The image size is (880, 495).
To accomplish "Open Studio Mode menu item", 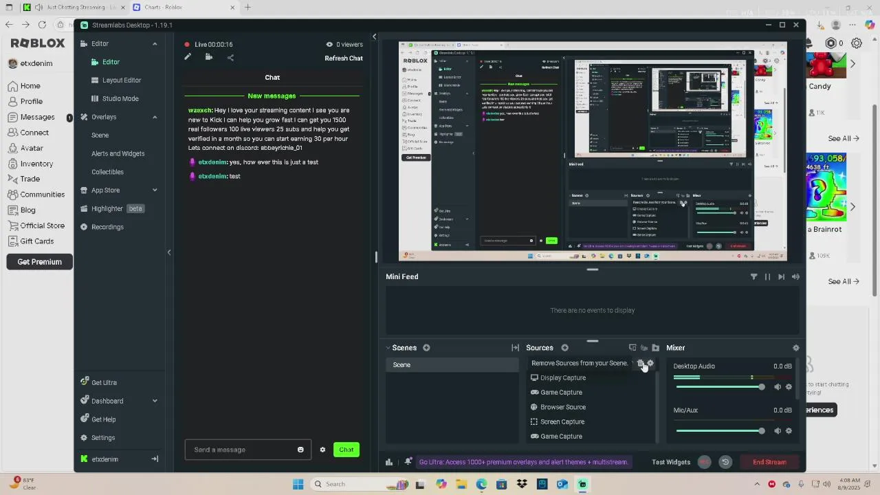I will (115, 98).
